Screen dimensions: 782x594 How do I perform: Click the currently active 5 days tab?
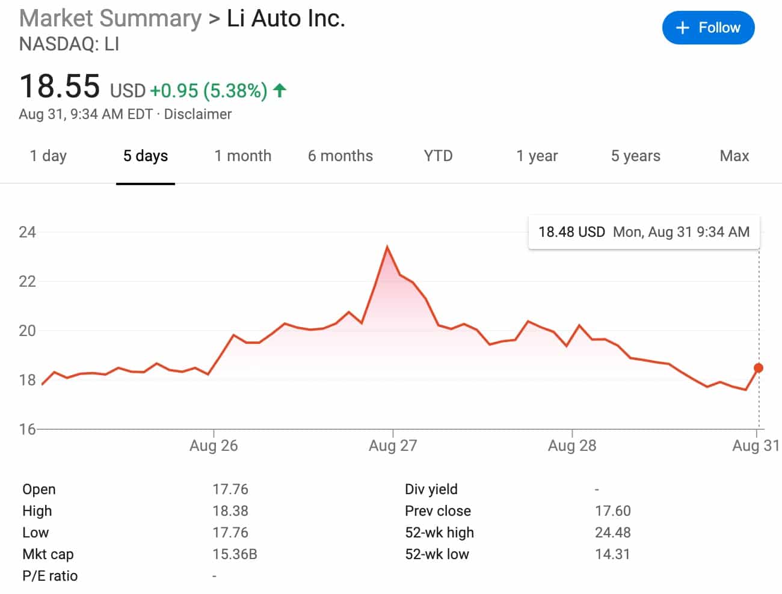coord(146,156)
